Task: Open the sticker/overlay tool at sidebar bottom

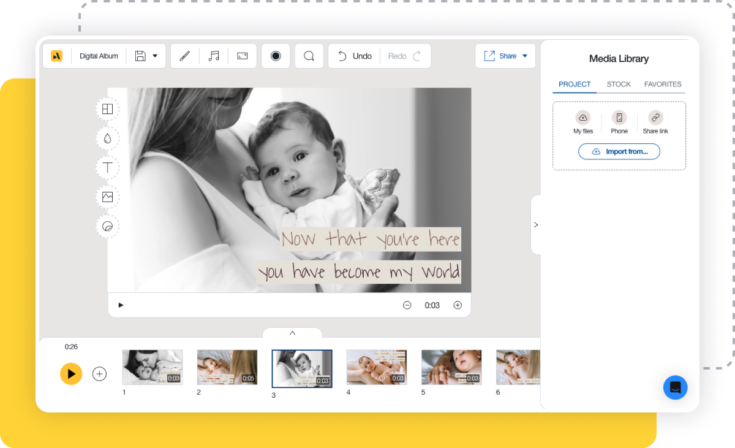Action: [107, 226]
